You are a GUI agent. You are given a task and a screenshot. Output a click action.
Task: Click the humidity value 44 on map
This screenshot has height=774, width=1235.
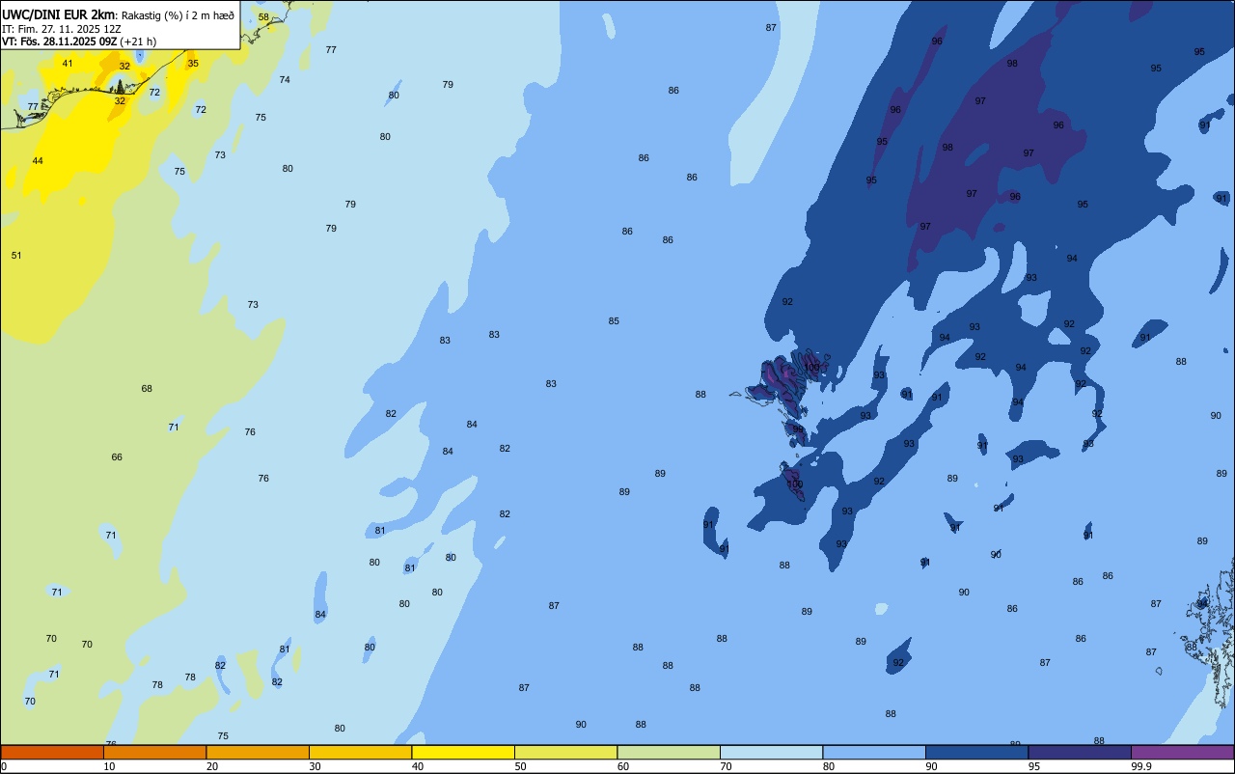[38, 161]
